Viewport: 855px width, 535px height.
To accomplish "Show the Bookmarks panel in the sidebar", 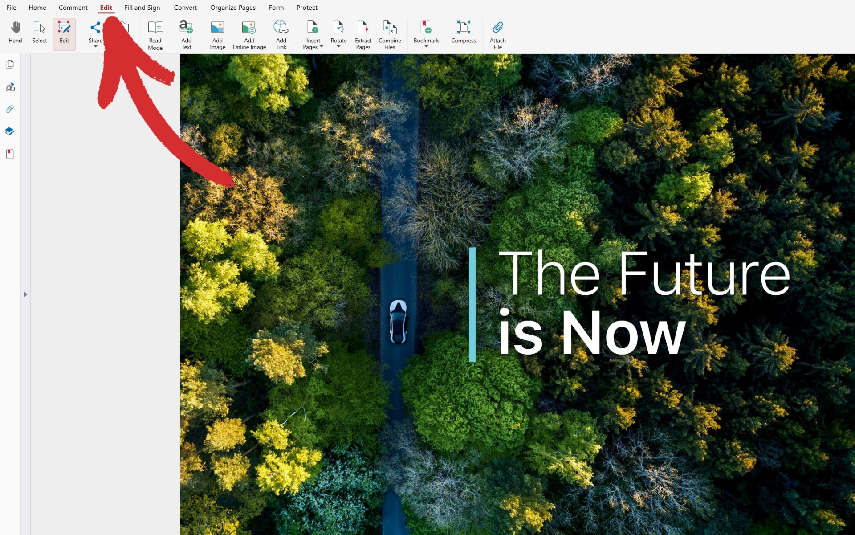I will pyautogui.click(x=10, y=154).
